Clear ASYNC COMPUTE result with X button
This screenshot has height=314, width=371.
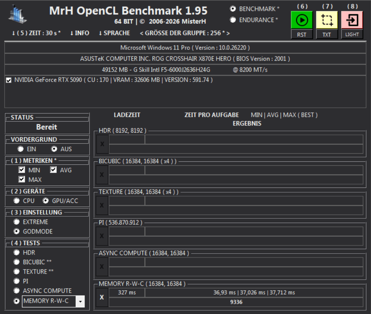point(102,267)
